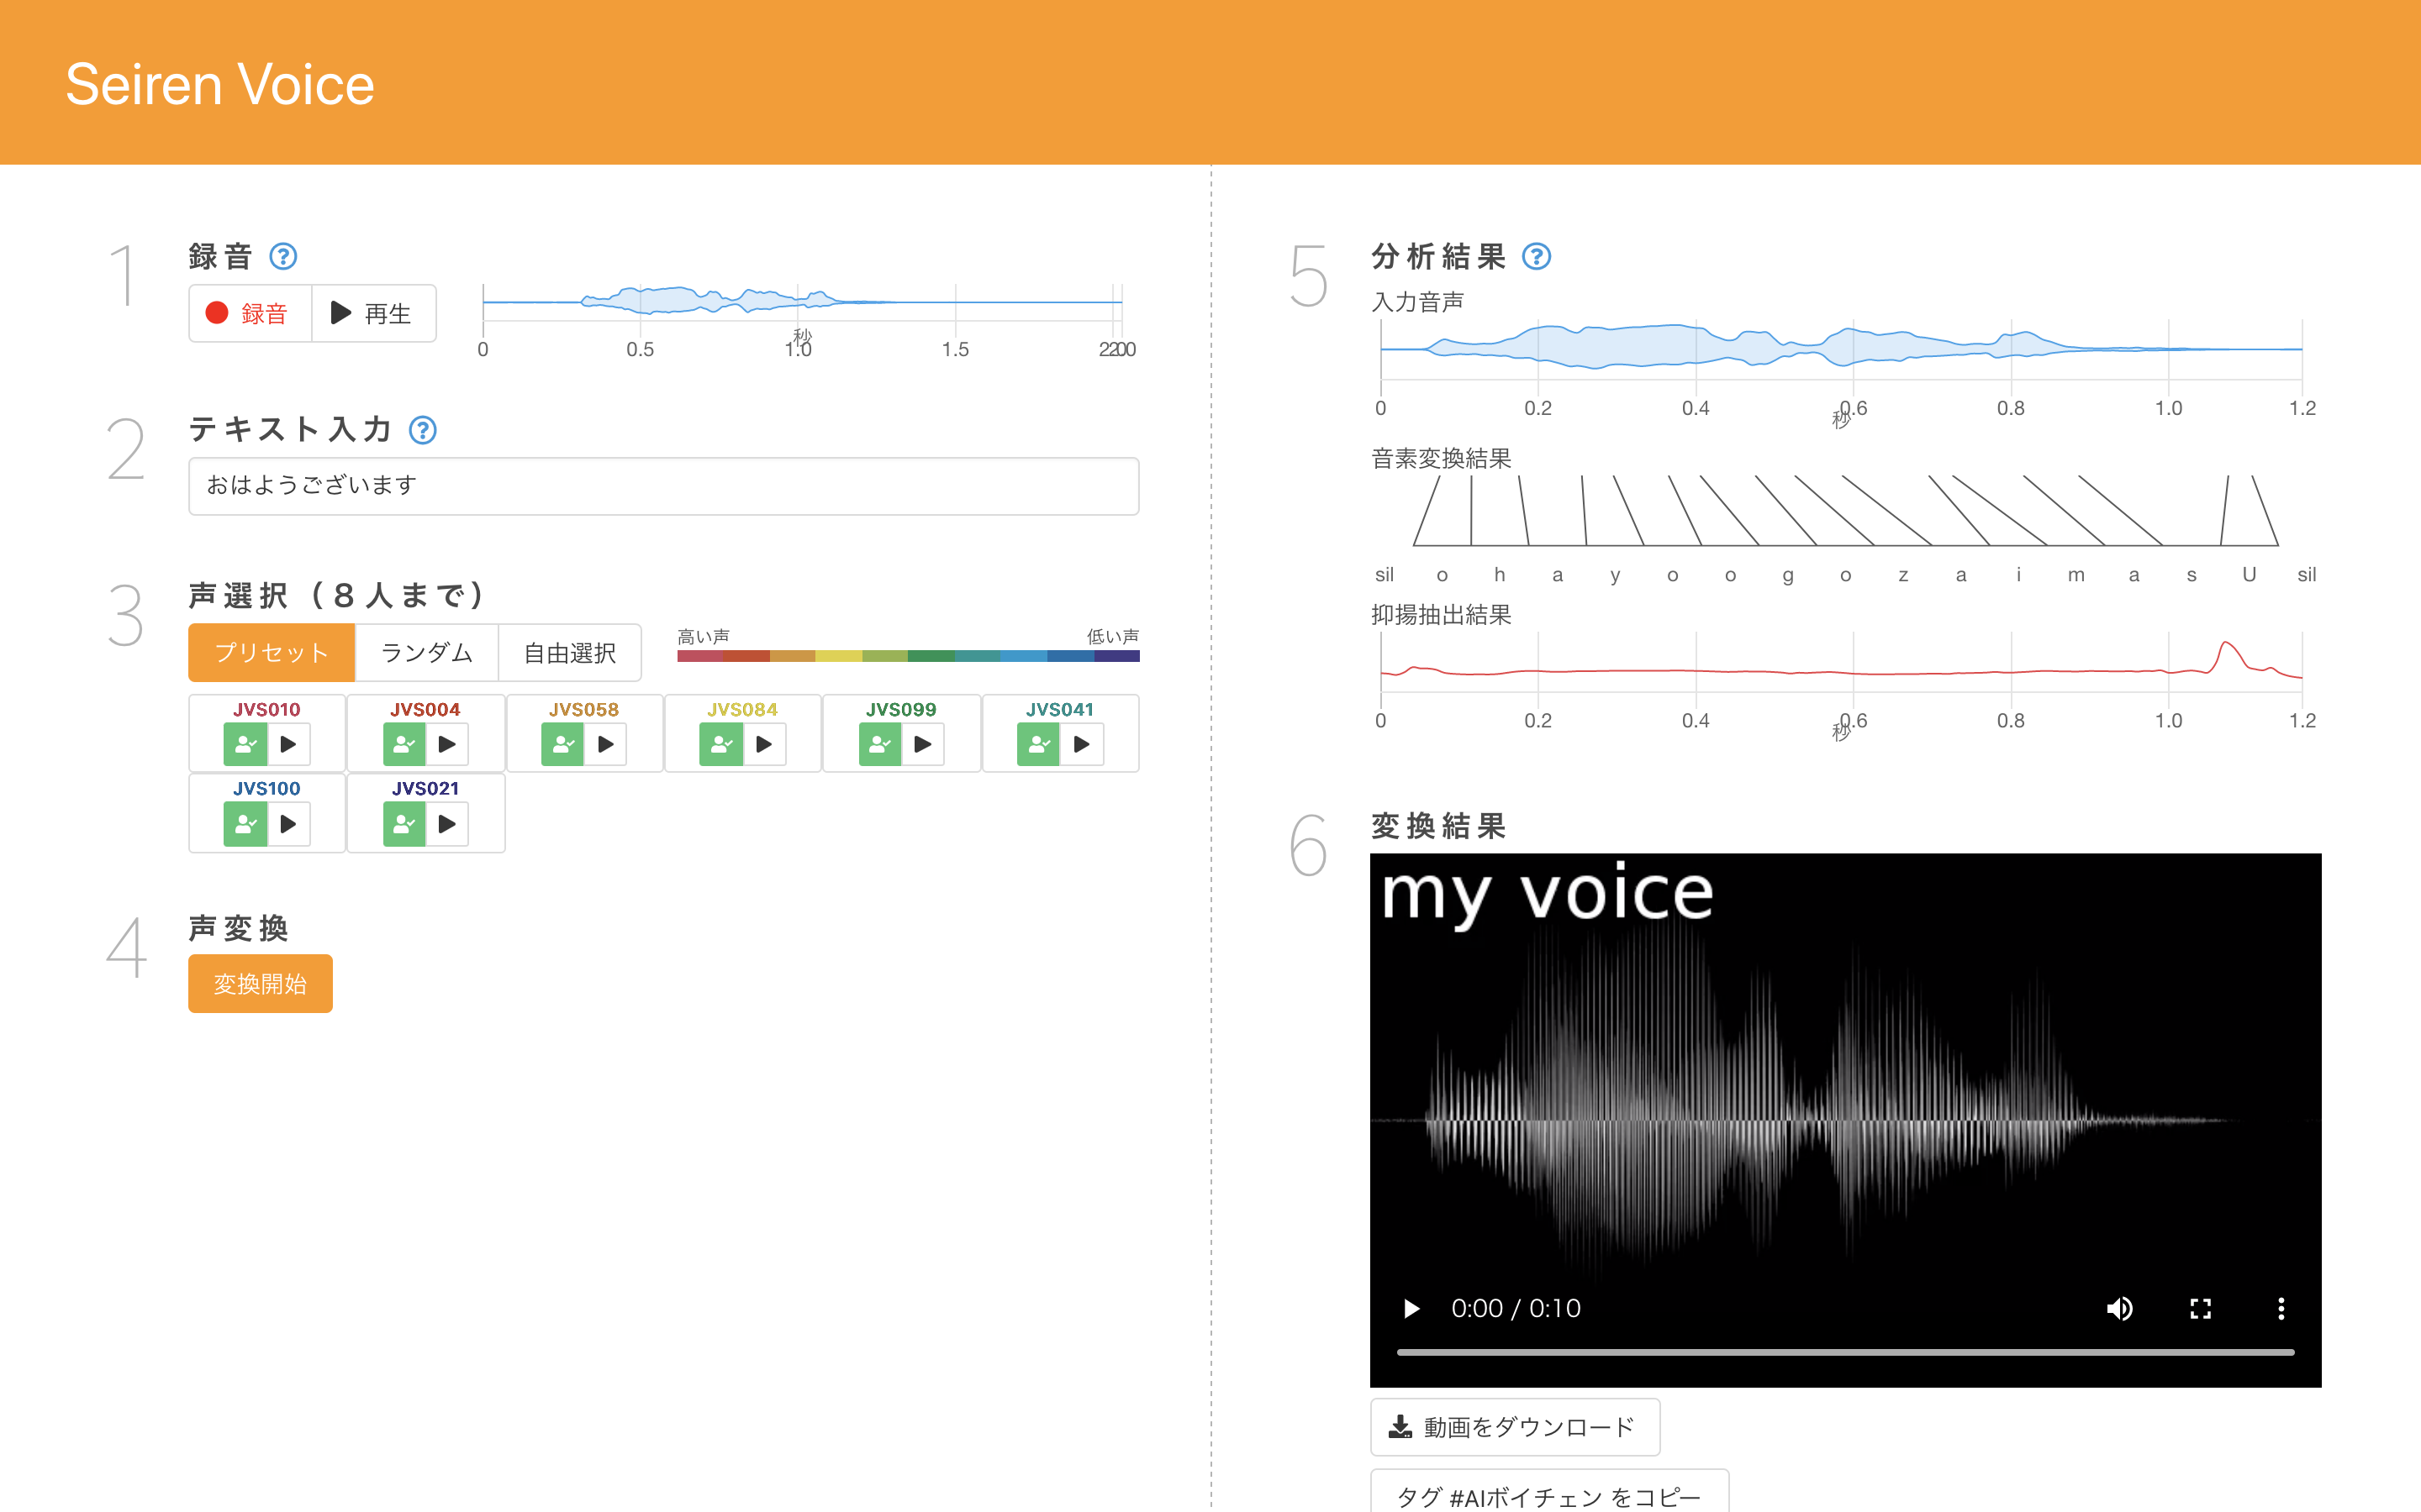Click the 入力音声 waveform chart
Viewport: 2421px width, 1512px height.
point(1841,349)
